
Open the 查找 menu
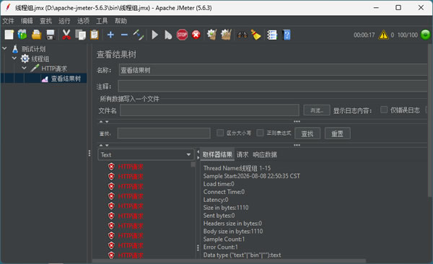(x=45, y=21)
